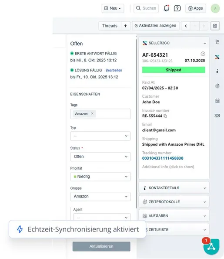Click the green user avatar
The width and height of the screenshot is (224, 259).
tap(215, 8)
